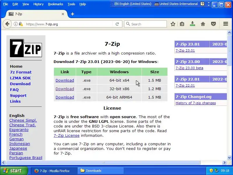This screenshot has height=175, width=233.
Task: Click the security shield tray icon
Action: pyautogui.click(x=211, y=171)
